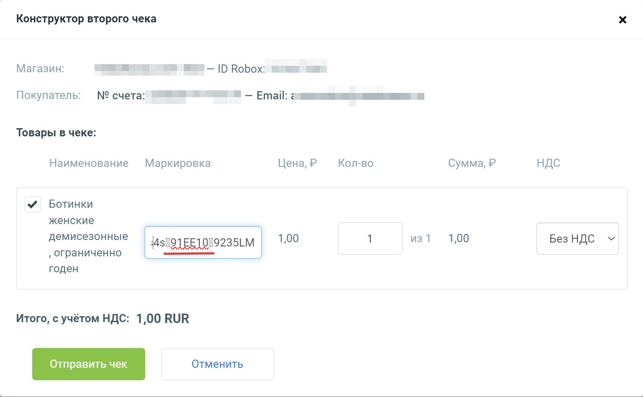This screenshot has height=397, width=643.
Task: Click the Кол-во column header
Action: (356, 163)
